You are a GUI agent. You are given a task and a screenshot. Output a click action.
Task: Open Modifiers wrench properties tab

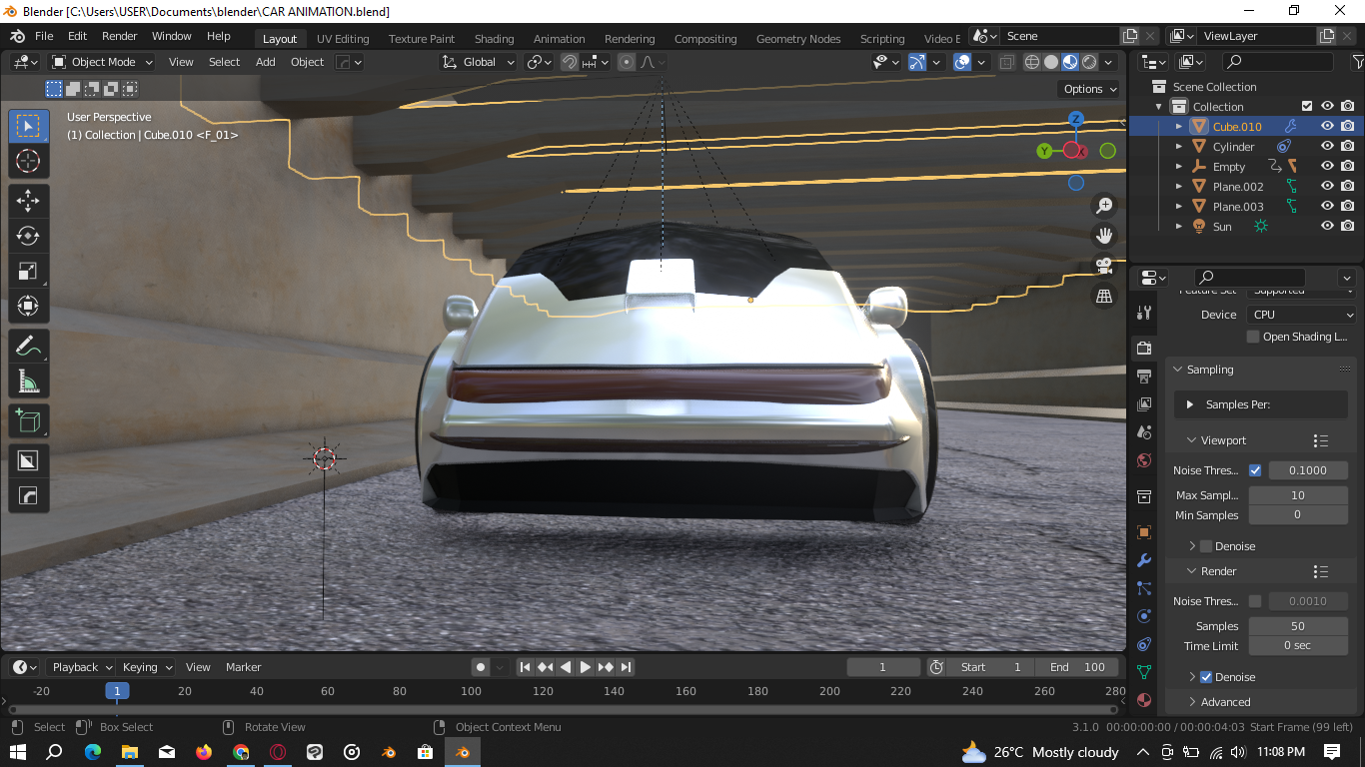[1144, 560]
